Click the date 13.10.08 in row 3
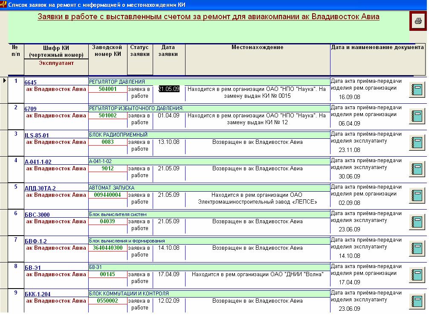The image size is (429, 324). 169,142
